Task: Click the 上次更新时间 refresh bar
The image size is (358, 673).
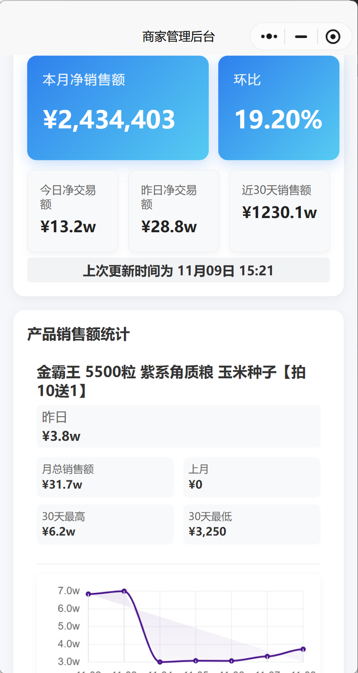Action: pyautogui.click(x=179, y=271)
